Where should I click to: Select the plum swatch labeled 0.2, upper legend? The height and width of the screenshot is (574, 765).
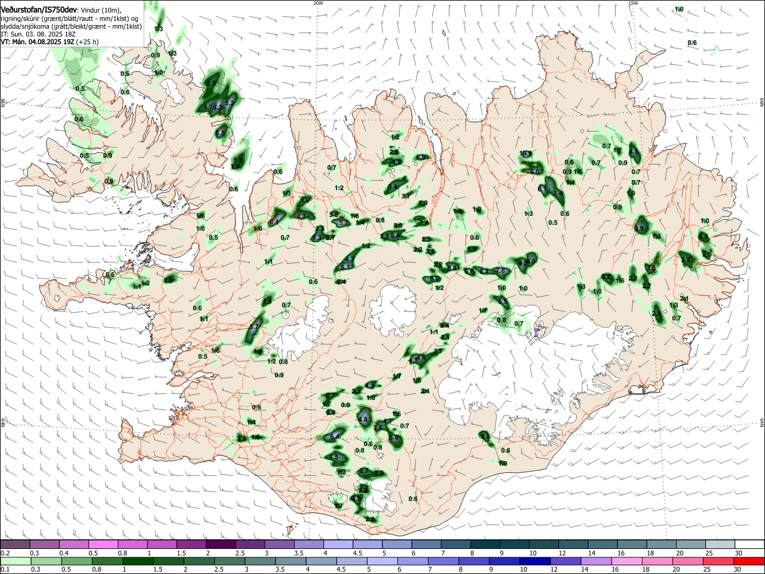pyautogui.click(x=16, y=545)
